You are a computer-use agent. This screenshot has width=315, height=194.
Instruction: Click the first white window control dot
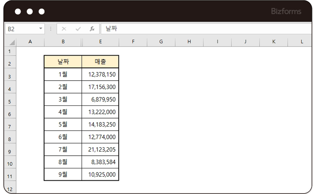19,11
